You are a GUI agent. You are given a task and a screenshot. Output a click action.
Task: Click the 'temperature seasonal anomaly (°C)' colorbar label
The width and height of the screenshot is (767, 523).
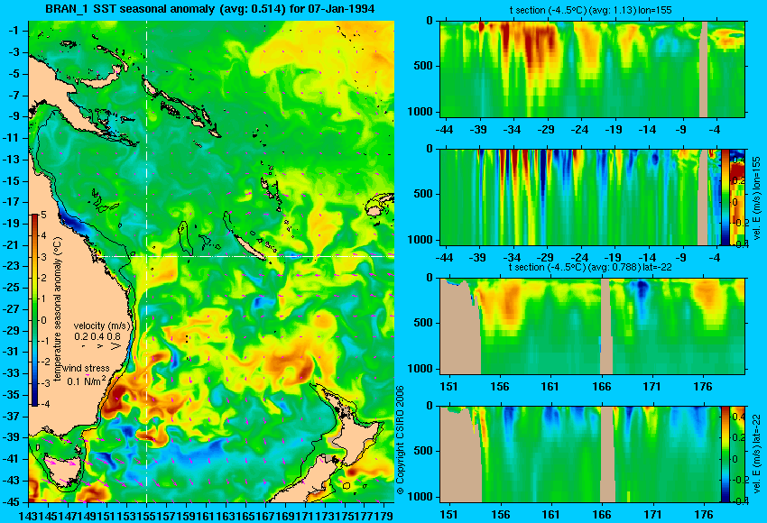pos(57,309)
